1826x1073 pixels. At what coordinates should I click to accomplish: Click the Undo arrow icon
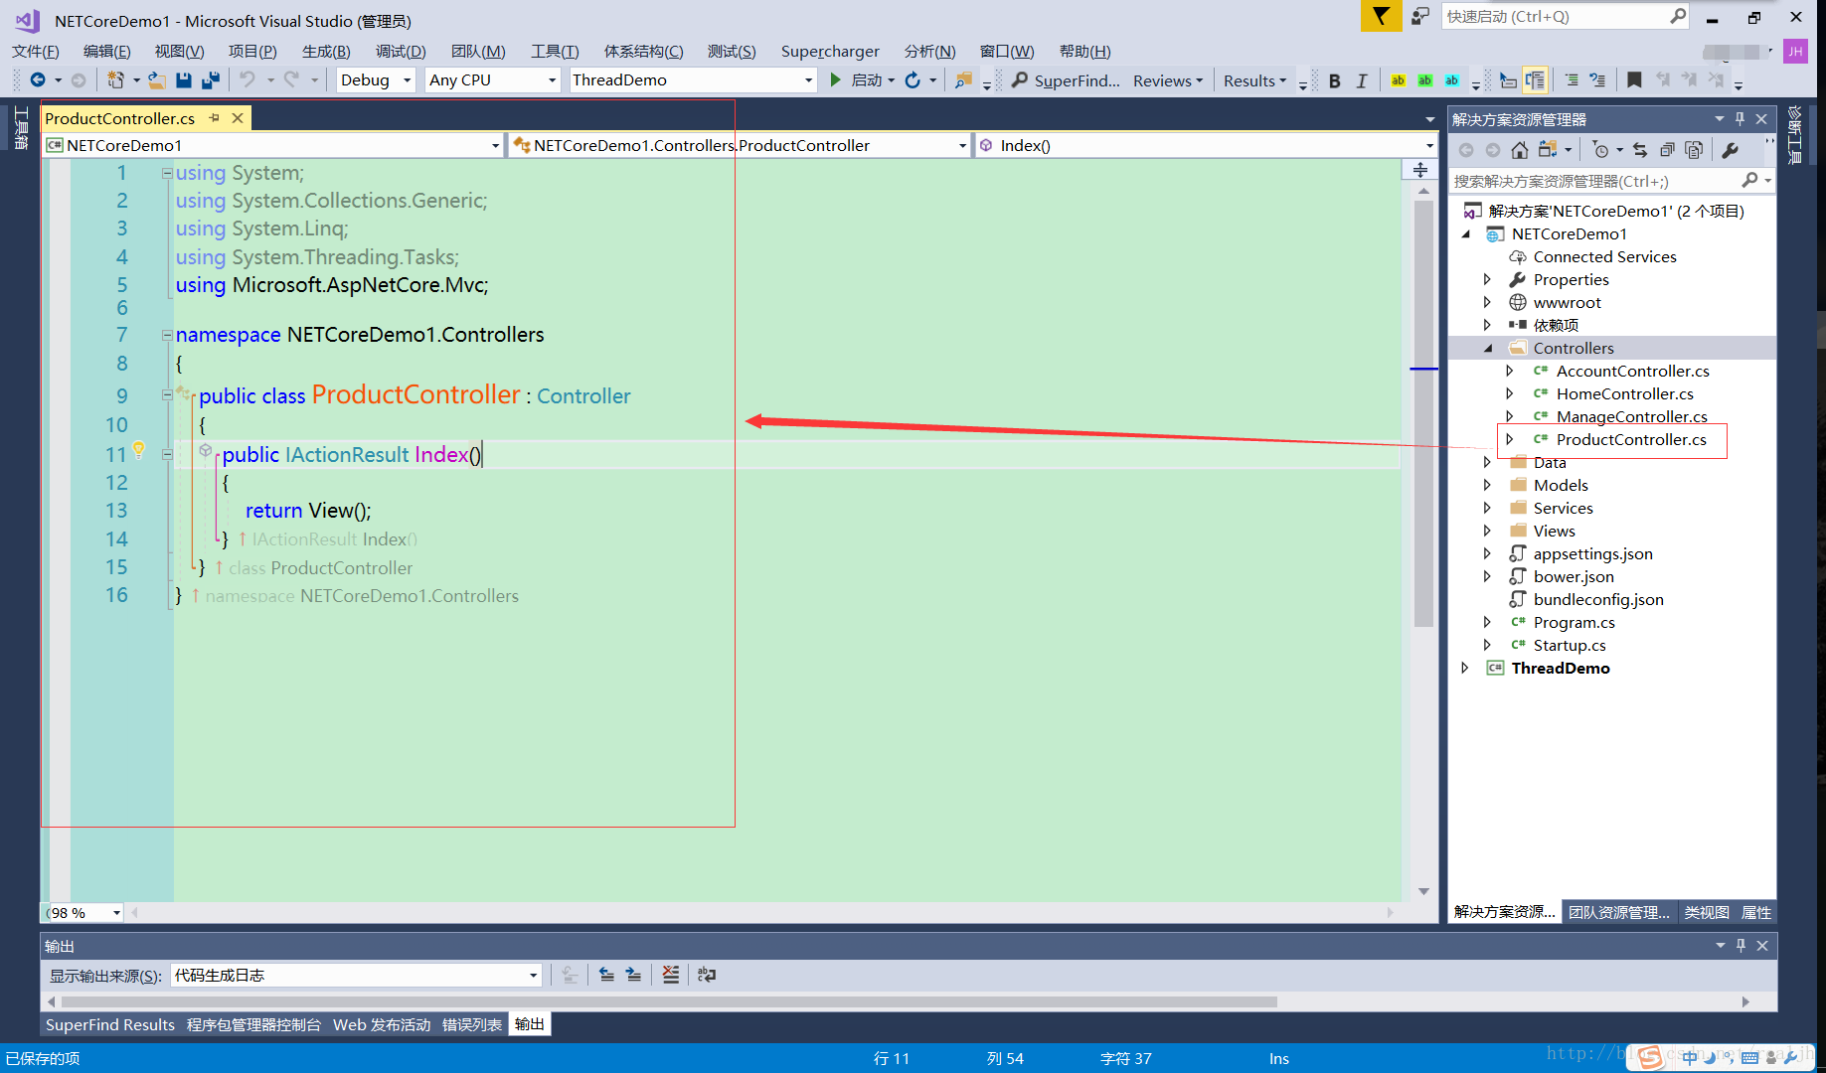point(248,79)
